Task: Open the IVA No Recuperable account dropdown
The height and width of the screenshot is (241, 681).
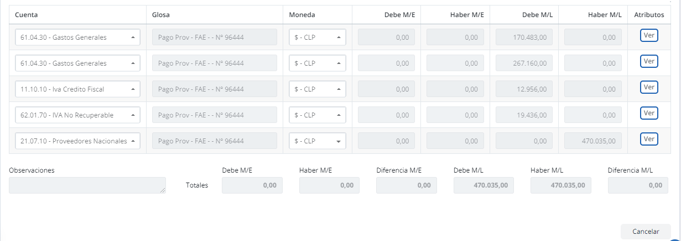Action: pos(77,115)
